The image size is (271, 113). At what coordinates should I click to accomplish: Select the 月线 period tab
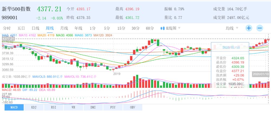click(x=64, y=28)
